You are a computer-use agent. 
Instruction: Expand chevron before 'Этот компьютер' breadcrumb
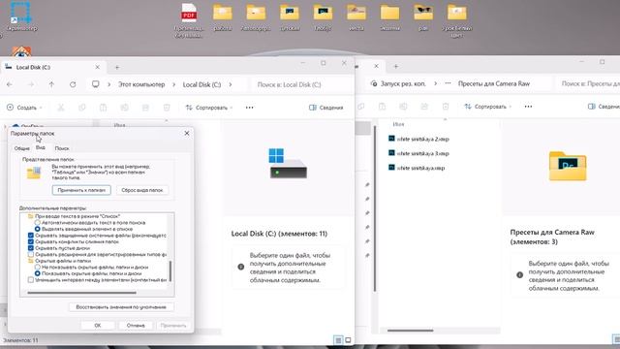(x=108, y=84)
